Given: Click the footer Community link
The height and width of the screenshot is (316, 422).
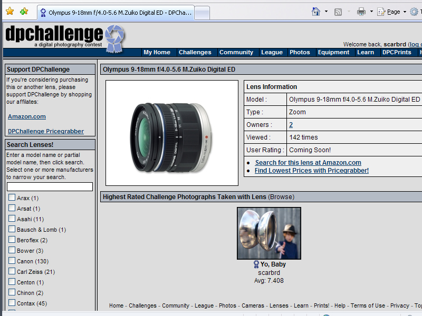Looking at the screenshot, I should (176, 305).
